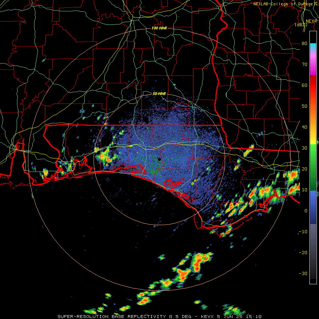Click the black radar site dot at center
The width and height of the screenshot is (319, 319).
pyautogui.click(x=159, y=159)
